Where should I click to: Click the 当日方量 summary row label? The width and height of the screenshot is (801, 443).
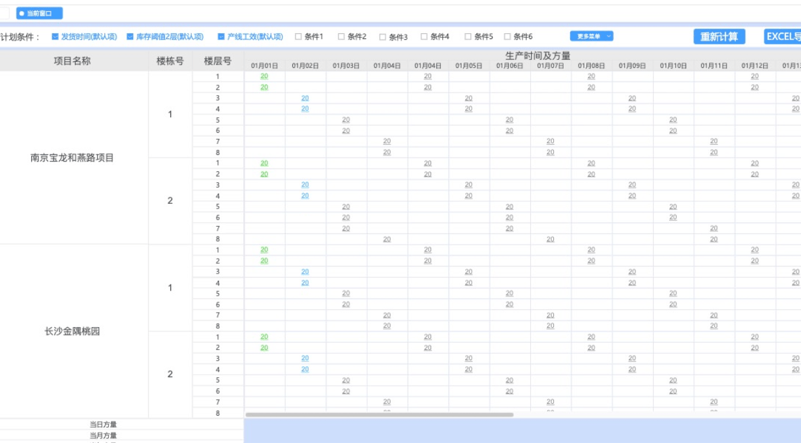[x=103, y=425]
